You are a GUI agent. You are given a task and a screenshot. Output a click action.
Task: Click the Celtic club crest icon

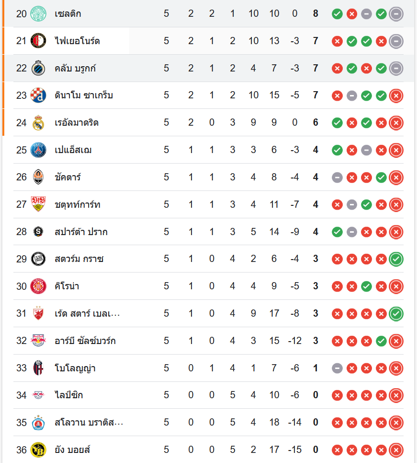(38, 13)
